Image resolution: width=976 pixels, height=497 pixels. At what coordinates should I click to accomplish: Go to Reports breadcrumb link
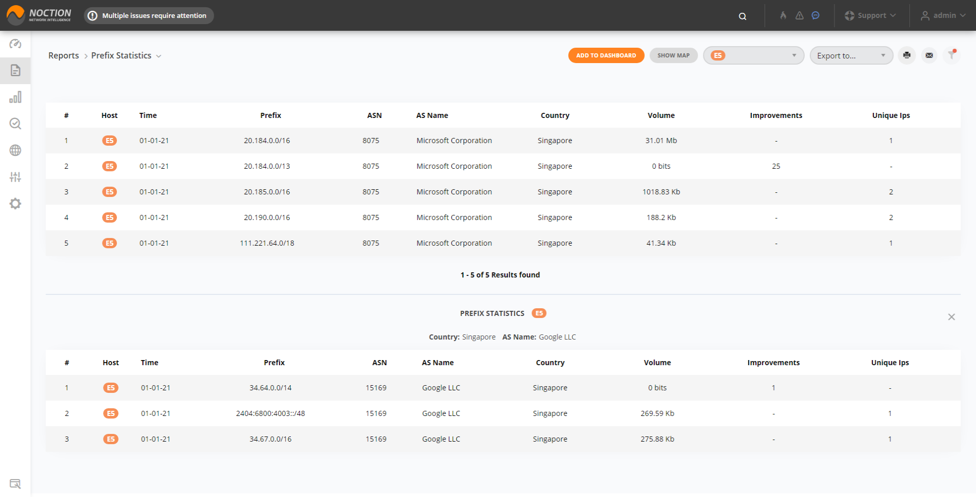64,55
